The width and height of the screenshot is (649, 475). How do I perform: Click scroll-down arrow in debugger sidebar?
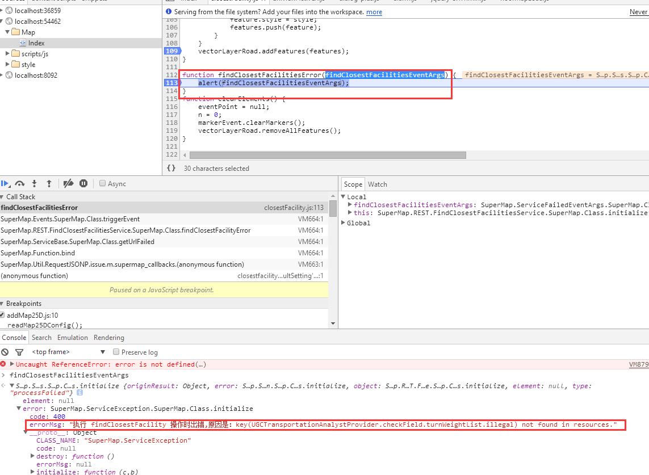[333, 323]
